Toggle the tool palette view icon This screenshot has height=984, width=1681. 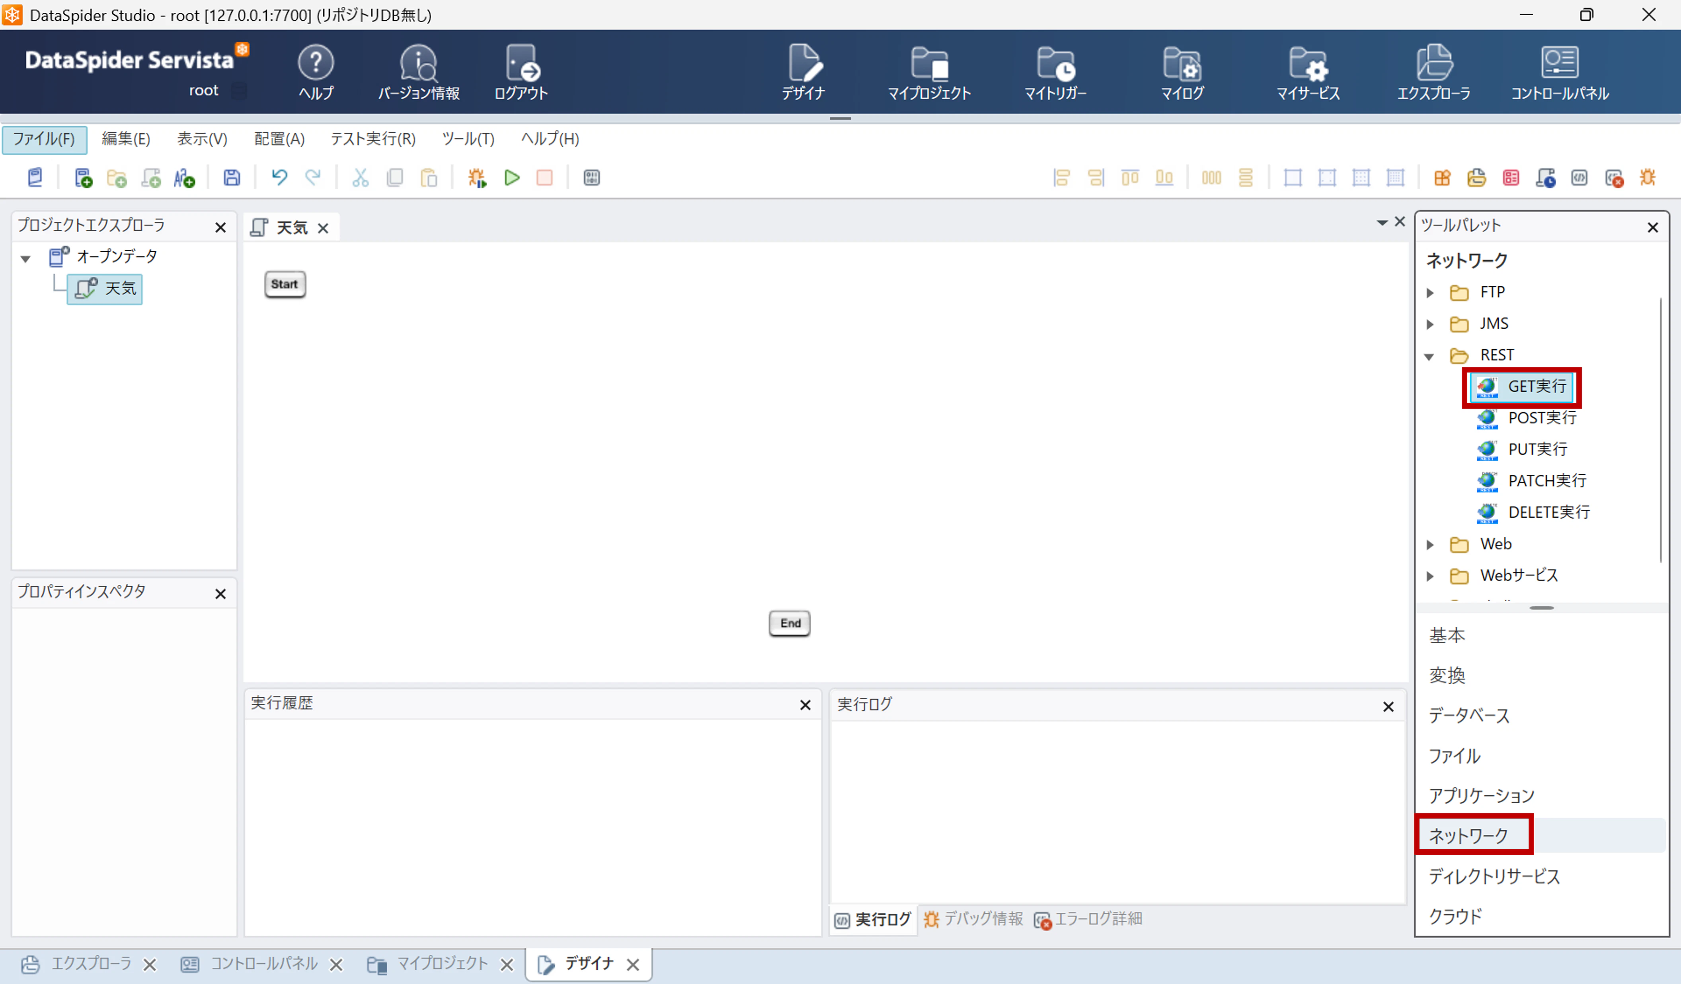[1442, 178]
